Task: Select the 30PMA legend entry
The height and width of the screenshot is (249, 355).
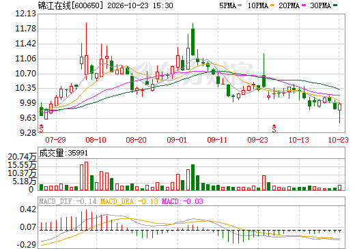Action: click(x=324, y=5)
